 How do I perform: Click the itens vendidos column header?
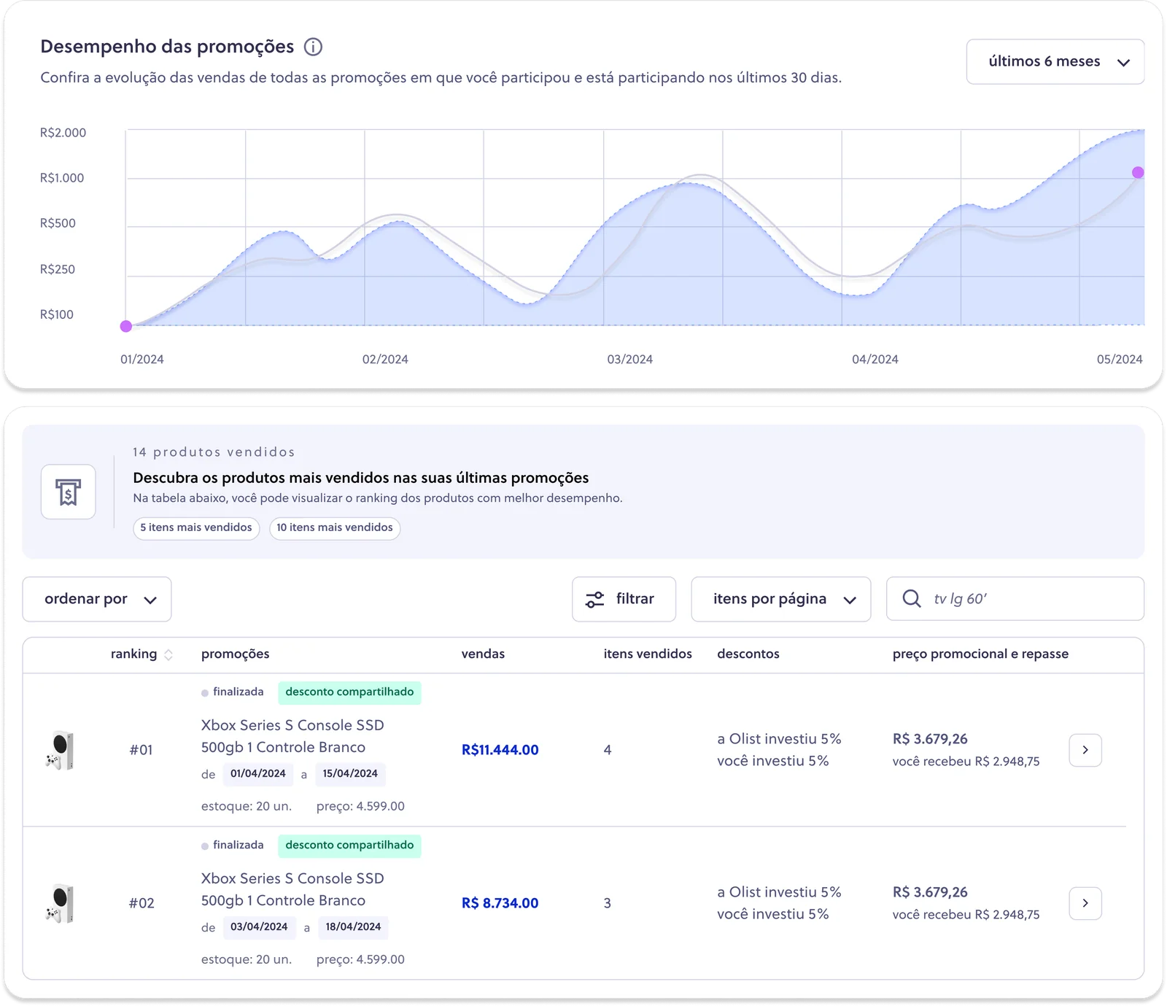(648, 654)
